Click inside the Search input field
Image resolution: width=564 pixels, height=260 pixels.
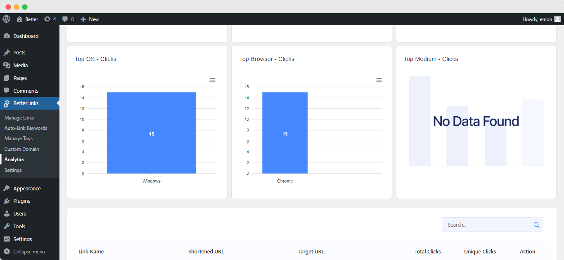tap(483, 225)
